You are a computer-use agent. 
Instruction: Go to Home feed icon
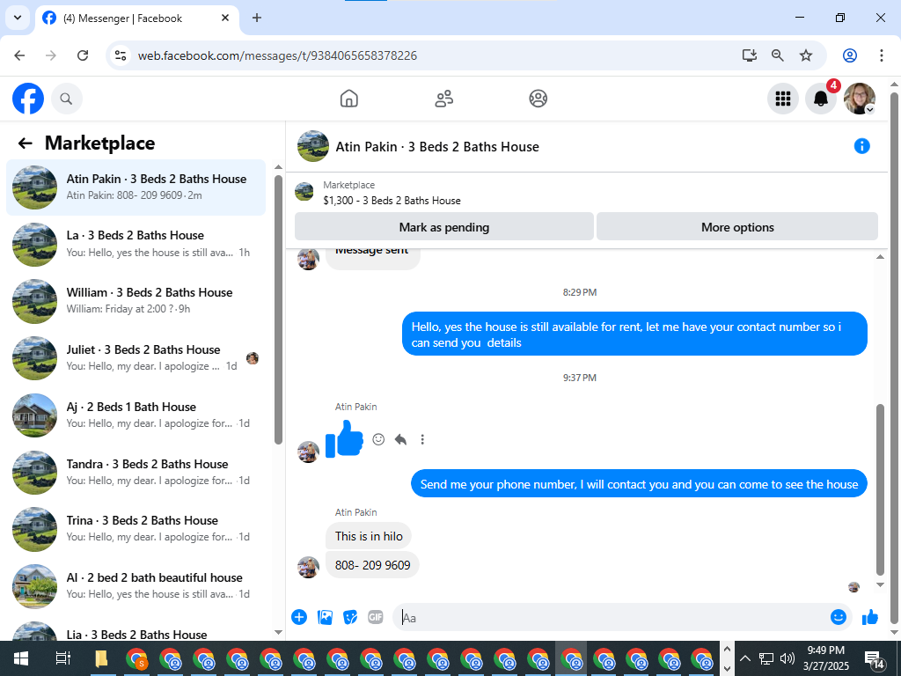pyautogui.click(x=348, y=99)
